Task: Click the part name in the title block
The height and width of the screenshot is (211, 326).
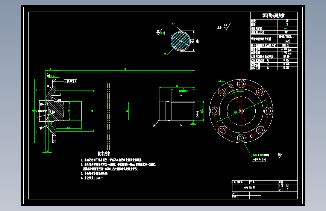Action: point(249,187)
